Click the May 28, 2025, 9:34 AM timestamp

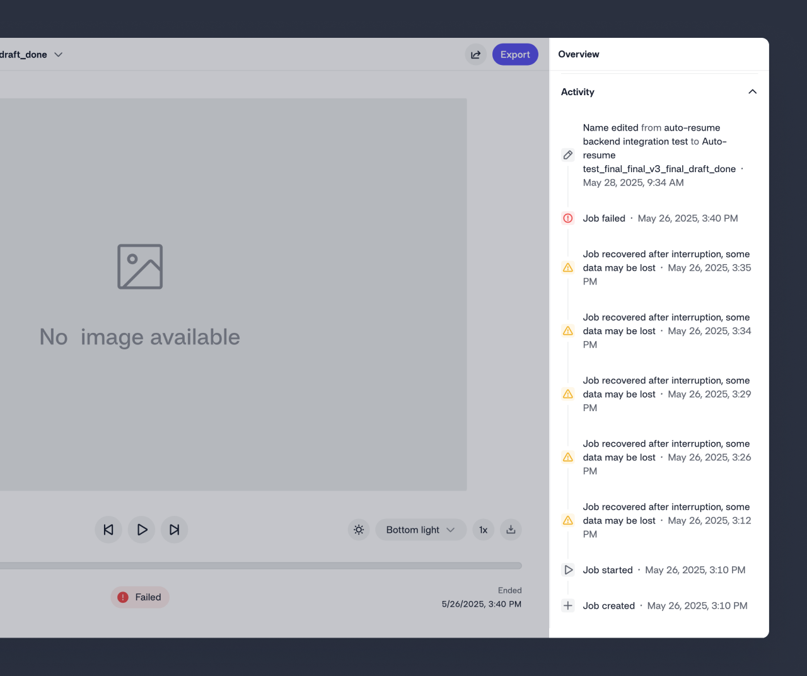coord(634,183)
